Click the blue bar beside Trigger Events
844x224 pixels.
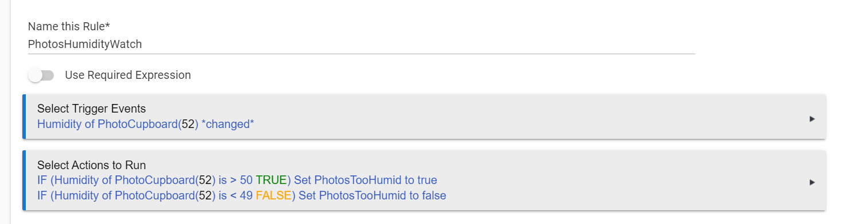[x=24, y=117]
